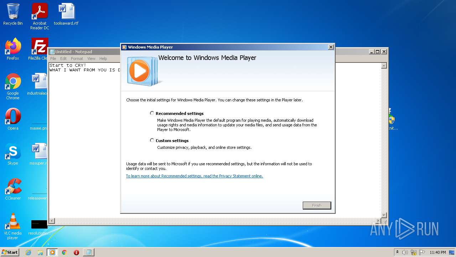This screenshot has width=456, height=257.
Task: Switch to Notepad via taskbar button
Action: click(89, 252)
